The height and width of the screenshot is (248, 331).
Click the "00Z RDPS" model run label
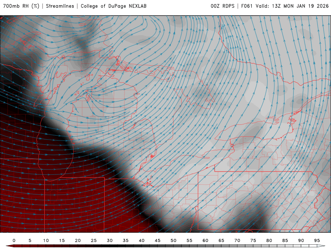(x=223, y=6)
